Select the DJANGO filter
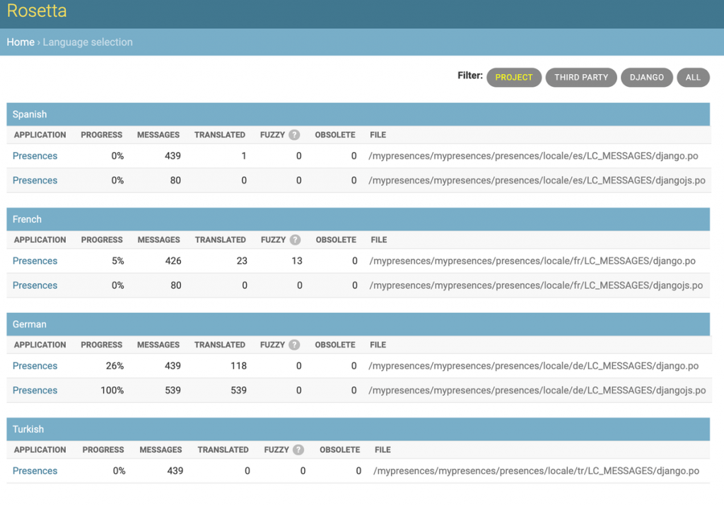 pyautogui.click(x=646, y=78)
